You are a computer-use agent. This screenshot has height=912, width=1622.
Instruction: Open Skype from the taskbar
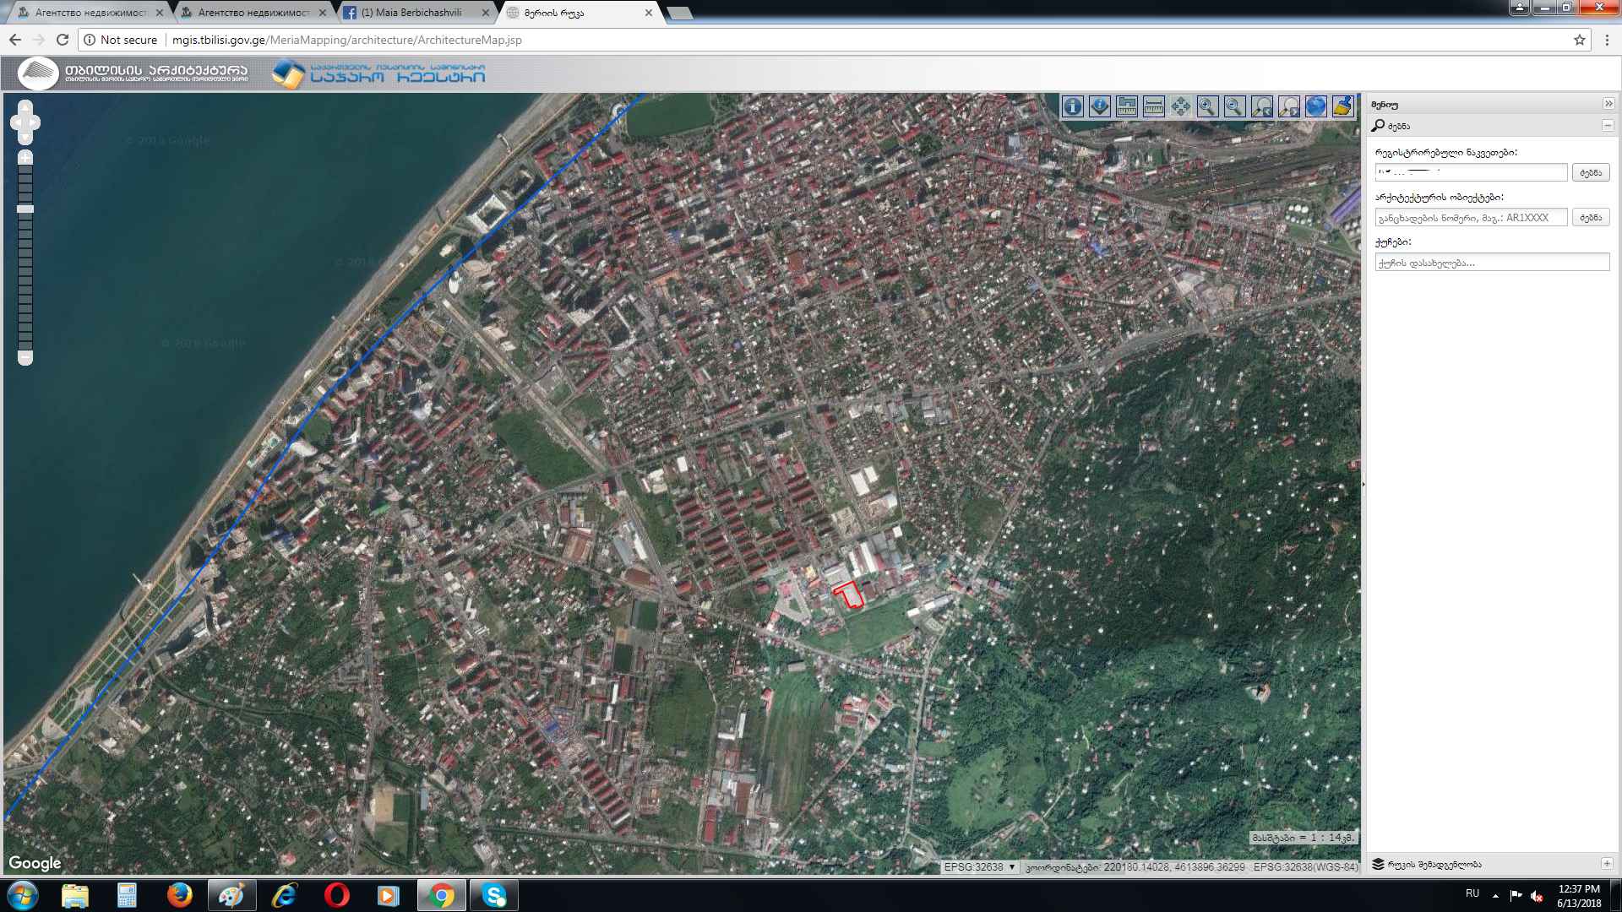[x=494, y=895]
